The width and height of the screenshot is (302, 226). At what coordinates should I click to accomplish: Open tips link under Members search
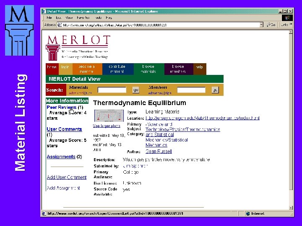point(168,93)
